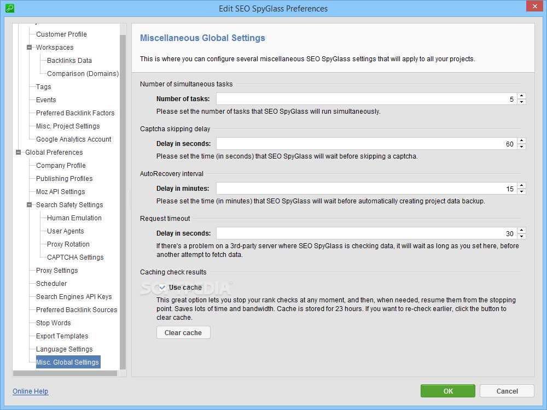Open the Online Help link

pos(30,391)
